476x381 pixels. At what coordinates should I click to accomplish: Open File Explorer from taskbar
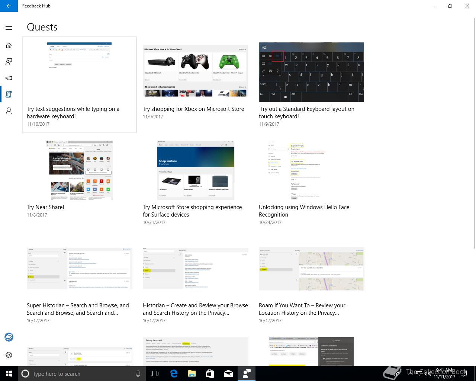[192, 374]
